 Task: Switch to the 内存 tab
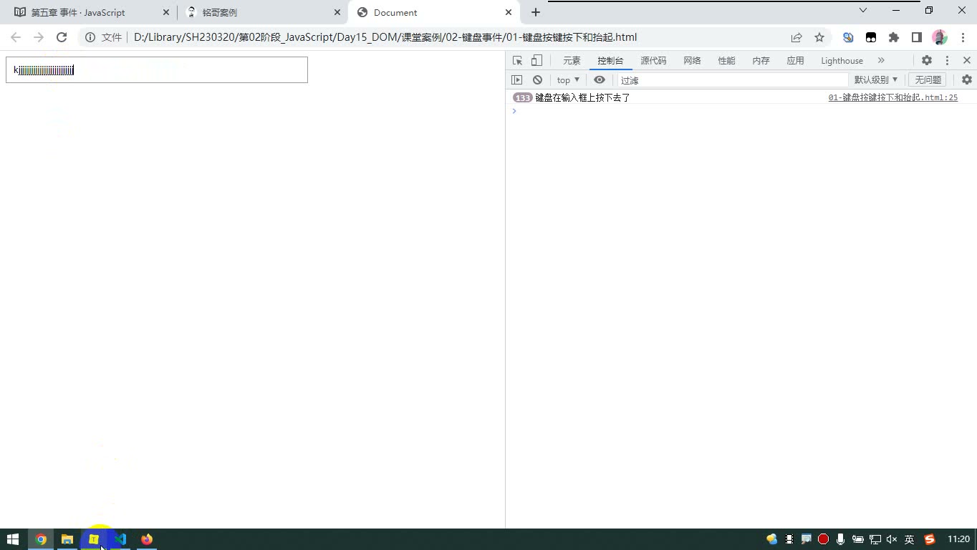pyautogui.click(x=761, y=61)
